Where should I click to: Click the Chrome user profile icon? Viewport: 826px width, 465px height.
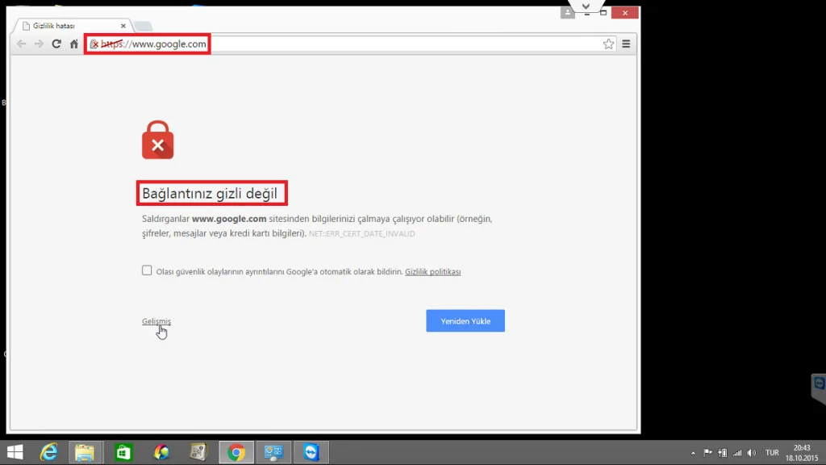567,13
